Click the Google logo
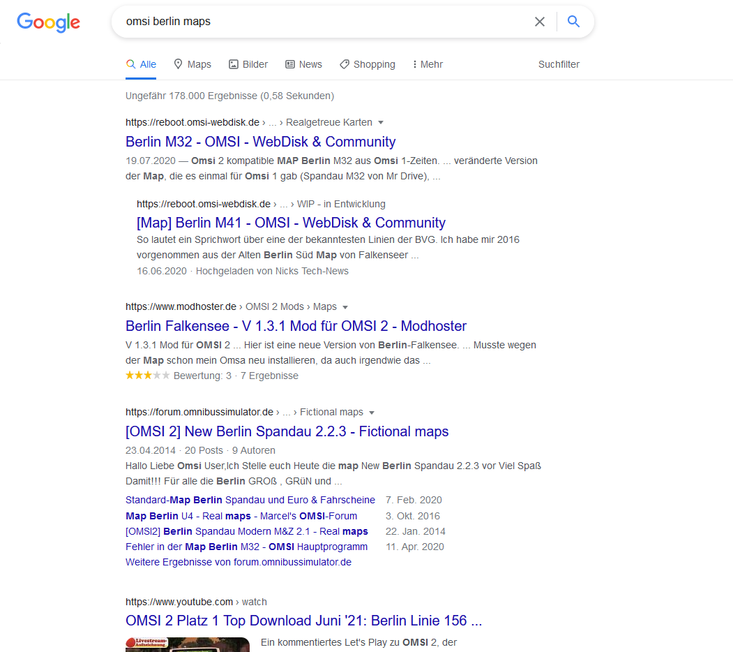 48,22
